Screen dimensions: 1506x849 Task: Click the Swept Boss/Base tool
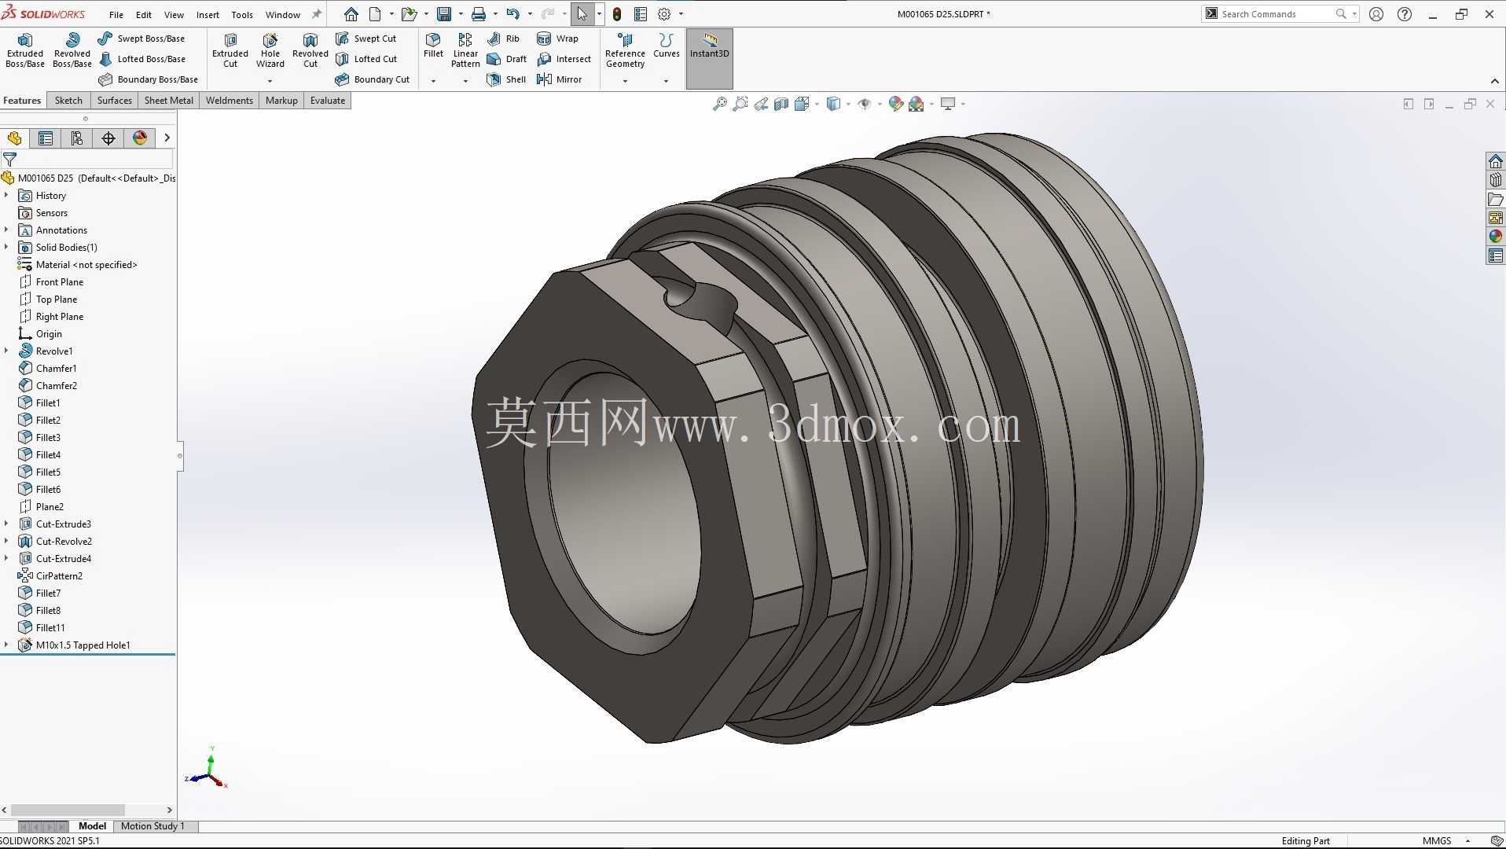141,39
